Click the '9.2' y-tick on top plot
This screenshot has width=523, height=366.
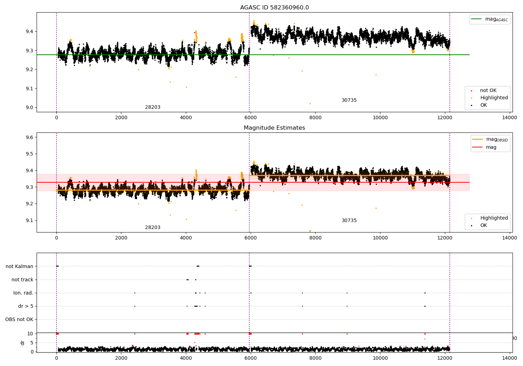30,69
